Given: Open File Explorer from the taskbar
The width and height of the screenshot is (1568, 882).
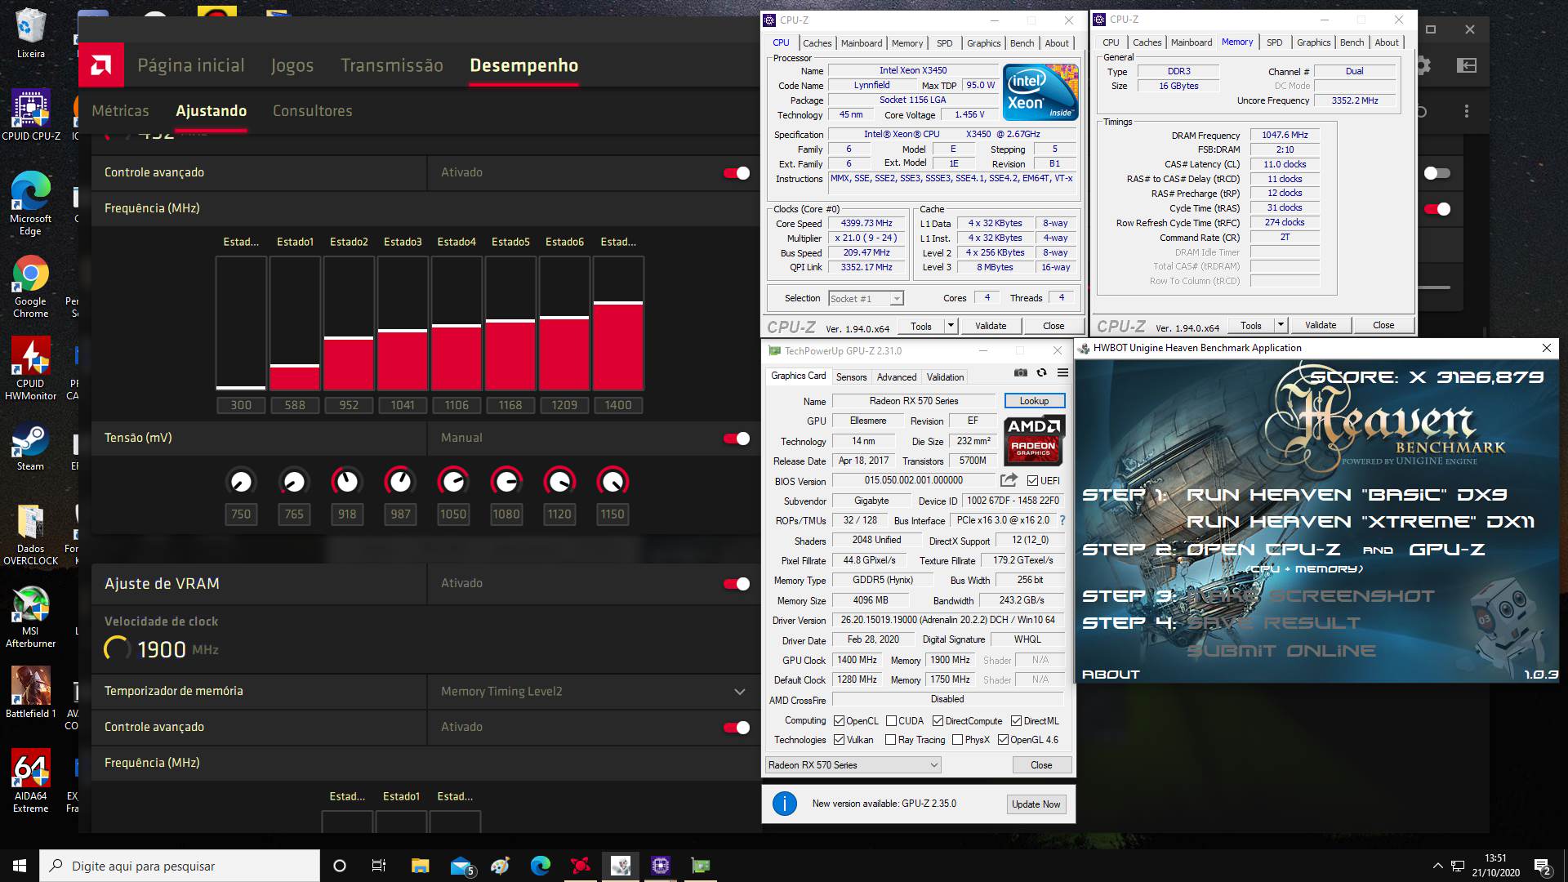Looking at the screenshot, I should pyautogui.click(x=420, y=866).
